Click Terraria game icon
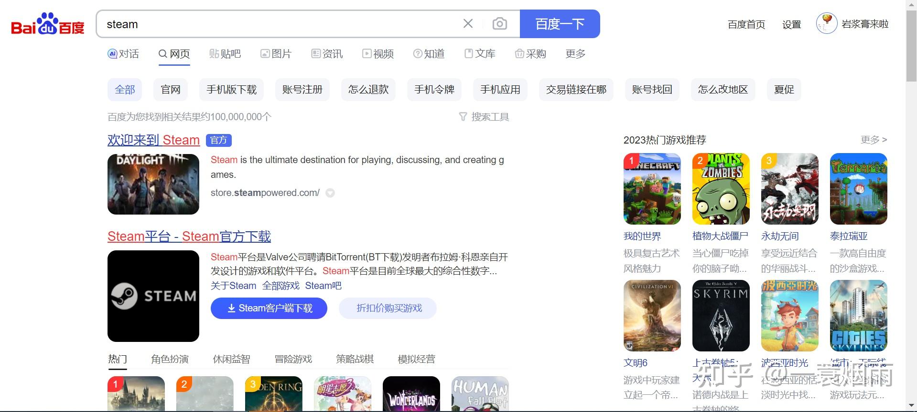Screen dimensions: 917x412 coord(859,189)
